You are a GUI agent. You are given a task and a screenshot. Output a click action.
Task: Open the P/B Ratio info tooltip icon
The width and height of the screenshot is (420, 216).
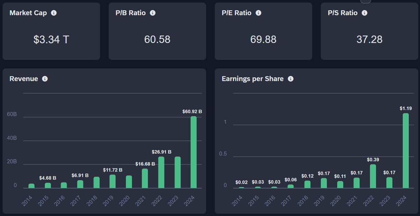(152, 13)
